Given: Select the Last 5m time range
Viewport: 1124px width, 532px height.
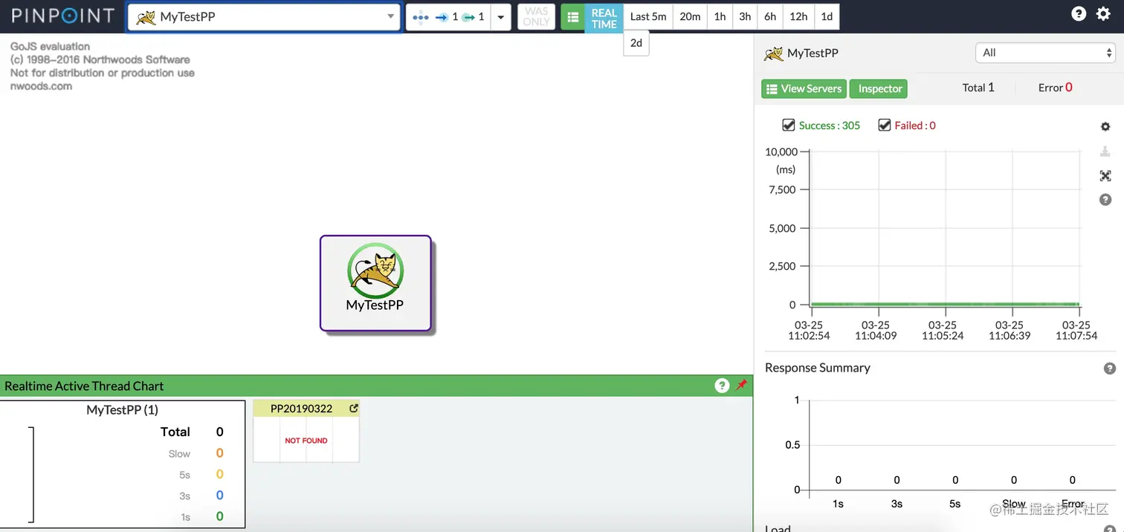Looking at the screenshot, I should 648,16.
